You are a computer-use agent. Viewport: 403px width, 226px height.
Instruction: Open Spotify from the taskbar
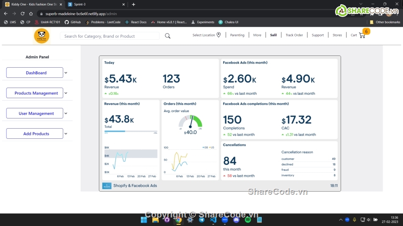point(248,220)
